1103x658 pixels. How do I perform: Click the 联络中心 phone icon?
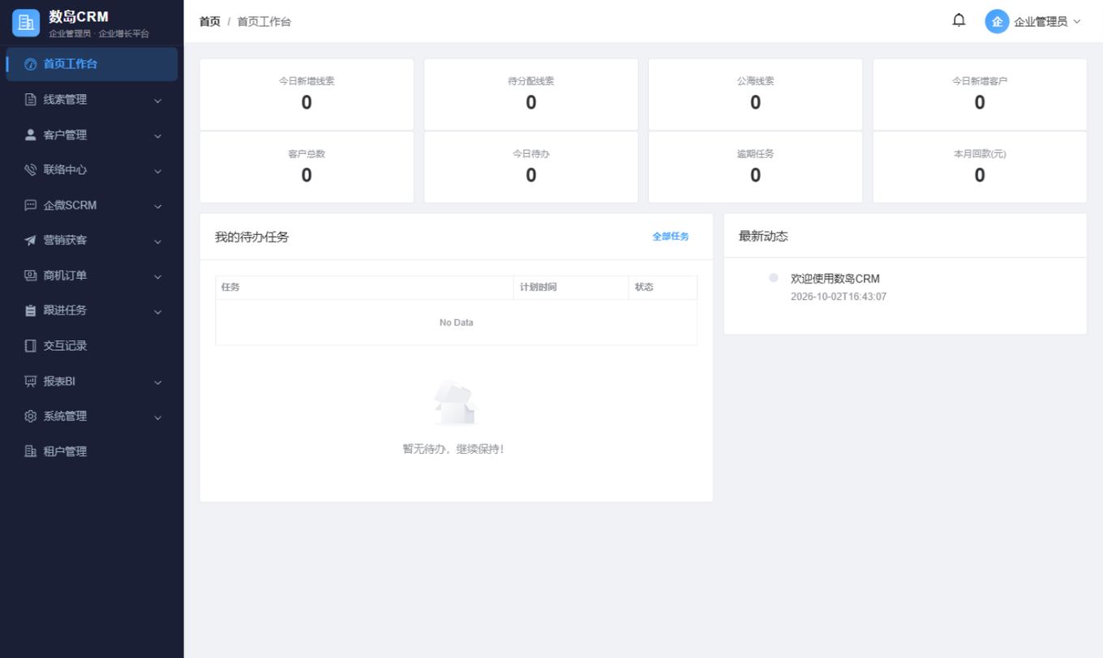(x=31, y=170)
